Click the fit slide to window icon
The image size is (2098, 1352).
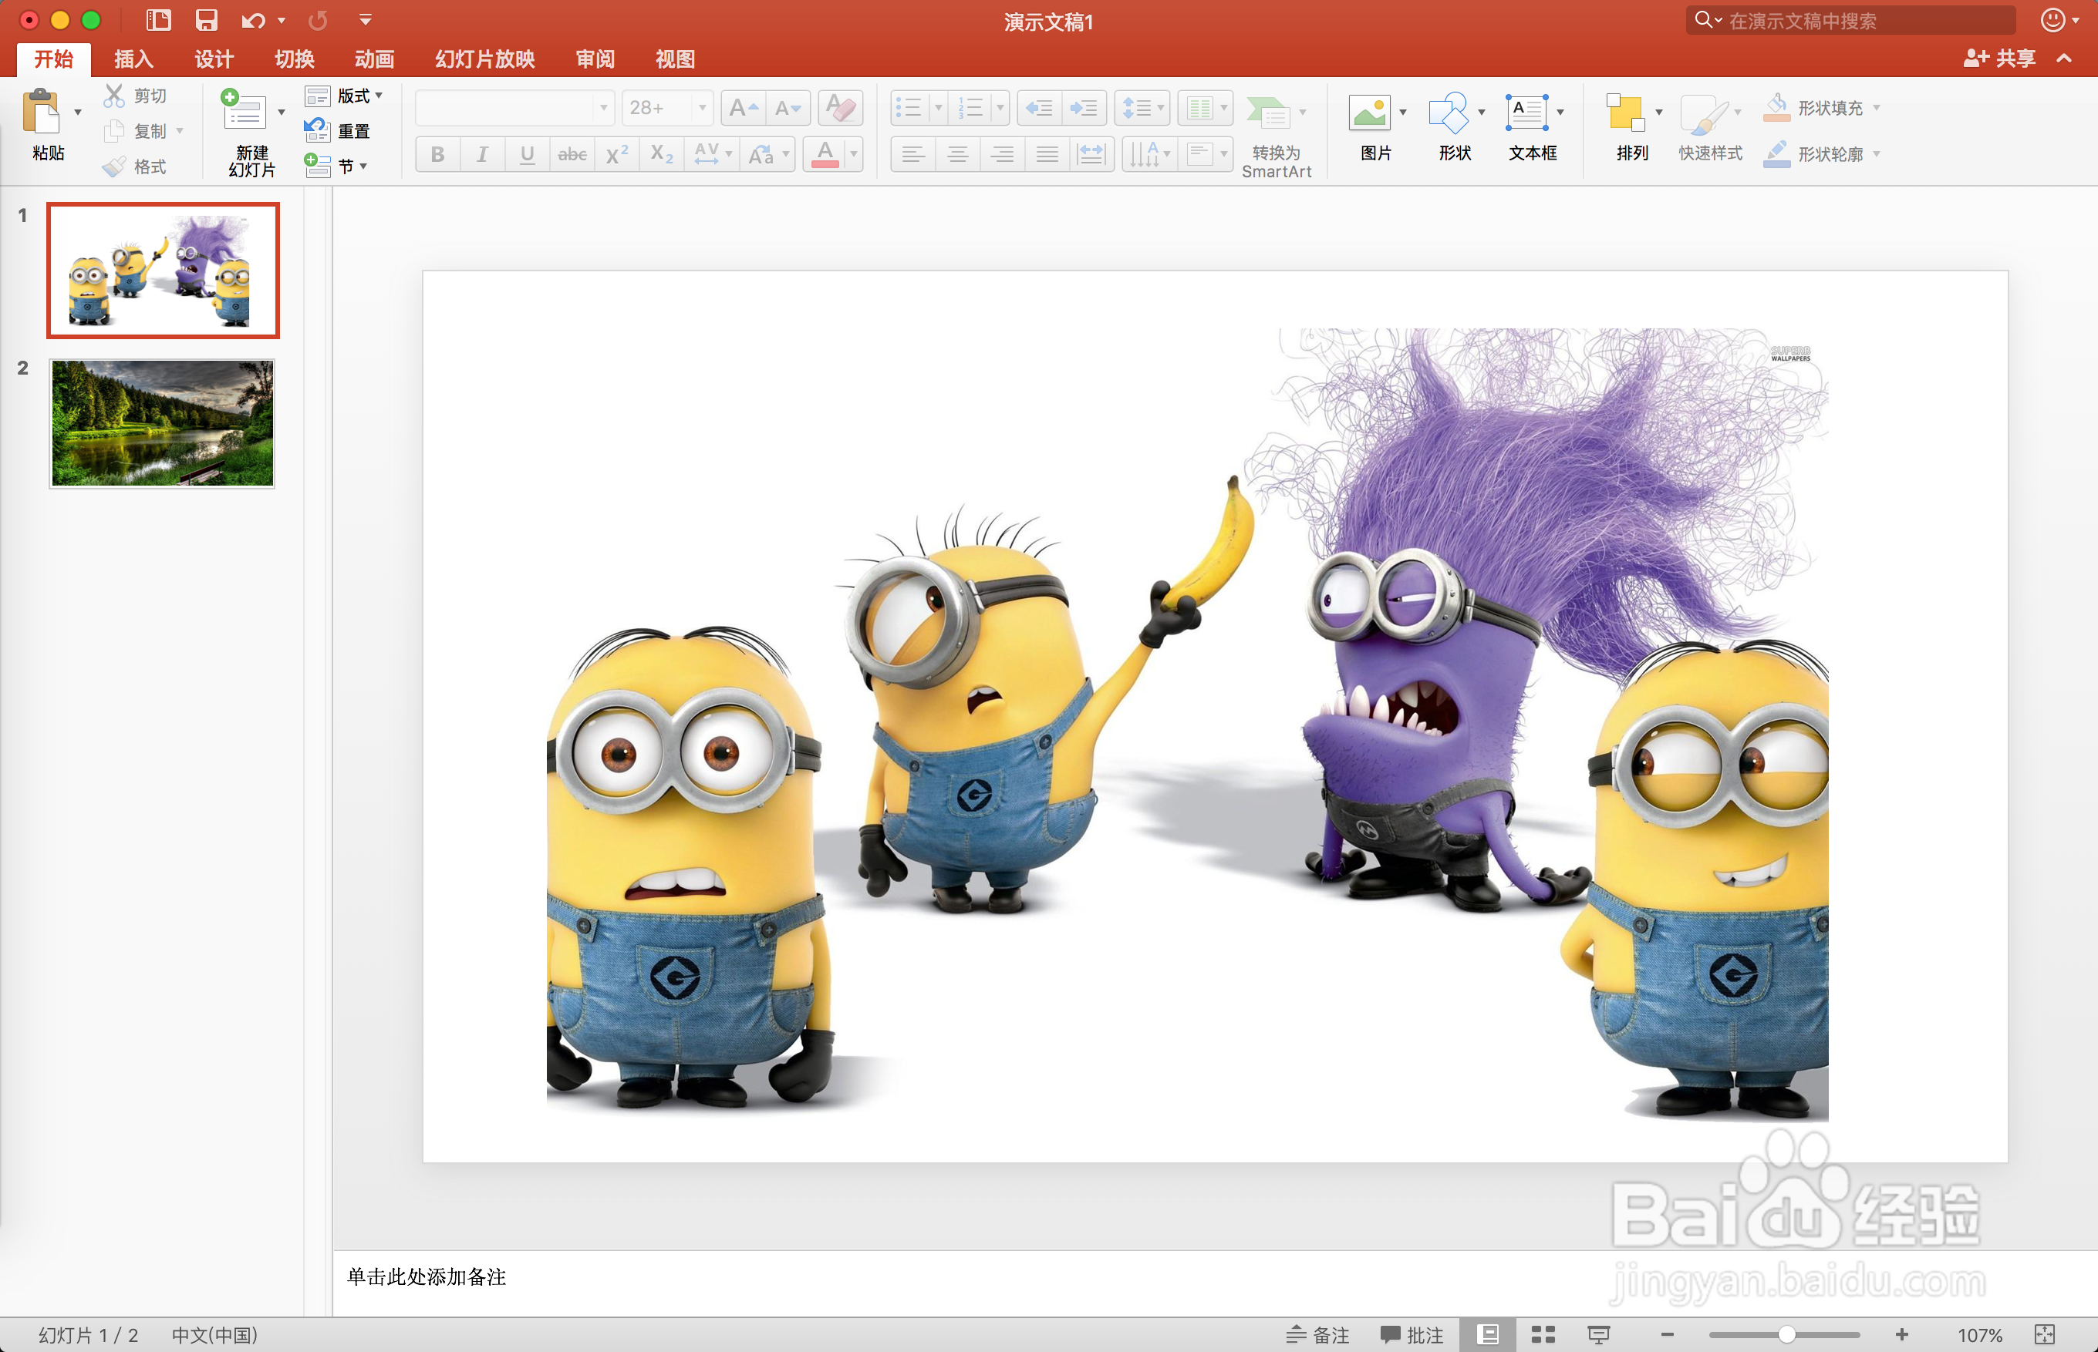coord(2045,1334)
